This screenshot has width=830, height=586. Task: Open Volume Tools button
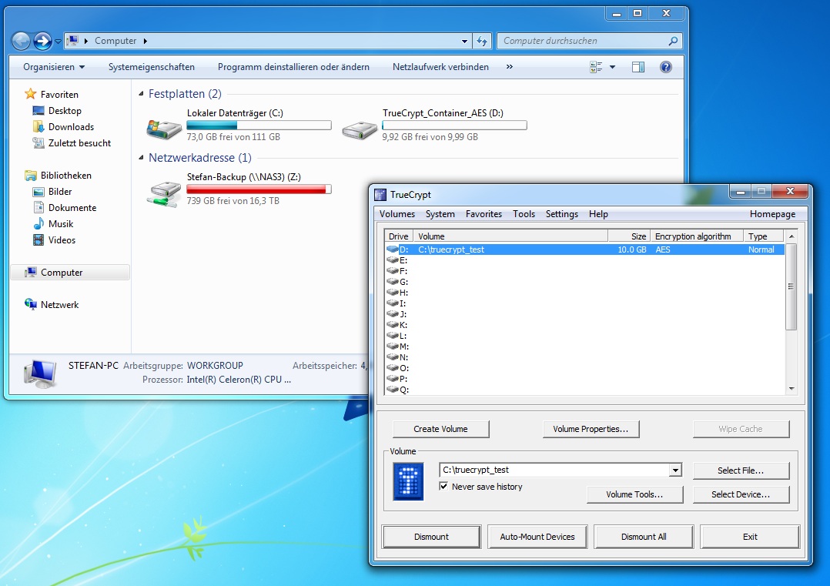[x=634, y=494]
